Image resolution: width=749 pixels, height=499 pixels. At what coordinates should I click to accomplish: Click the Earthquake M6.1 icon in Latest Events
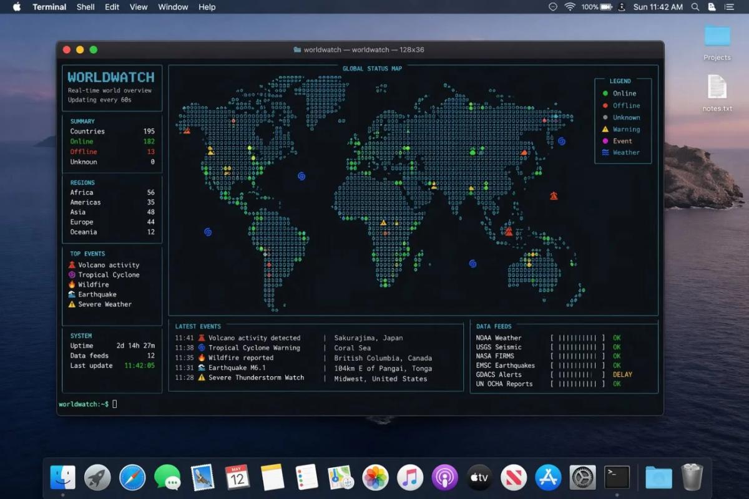[202, 368]
